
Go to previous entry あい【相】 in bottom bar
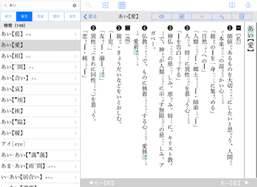coord(101,183)
